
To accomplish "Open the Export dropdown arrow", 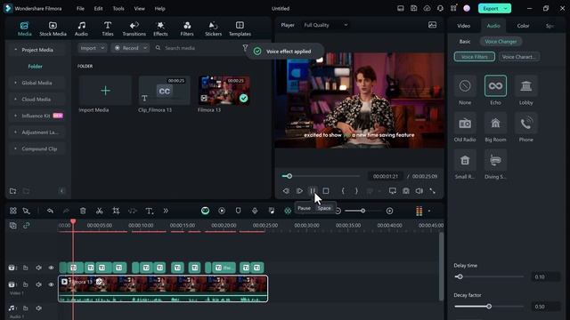I will [x=505, y=8].
